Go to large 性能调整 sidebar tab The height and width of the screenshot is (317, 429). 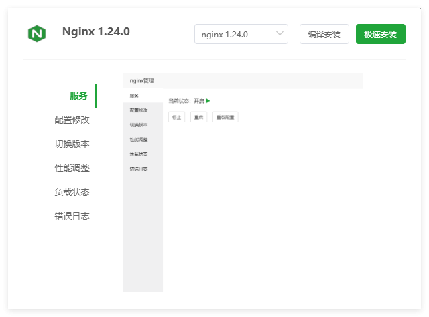click(72, 168)
